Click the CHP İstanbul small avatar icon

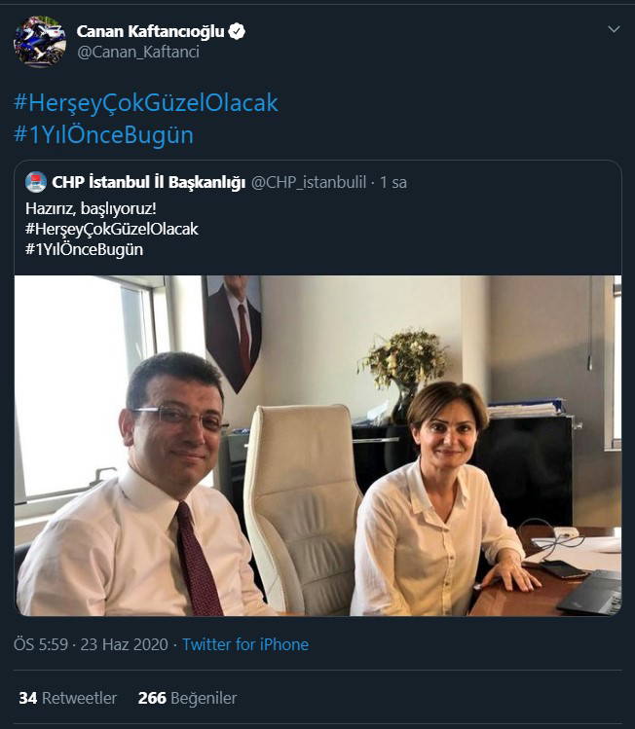(36, 182)
